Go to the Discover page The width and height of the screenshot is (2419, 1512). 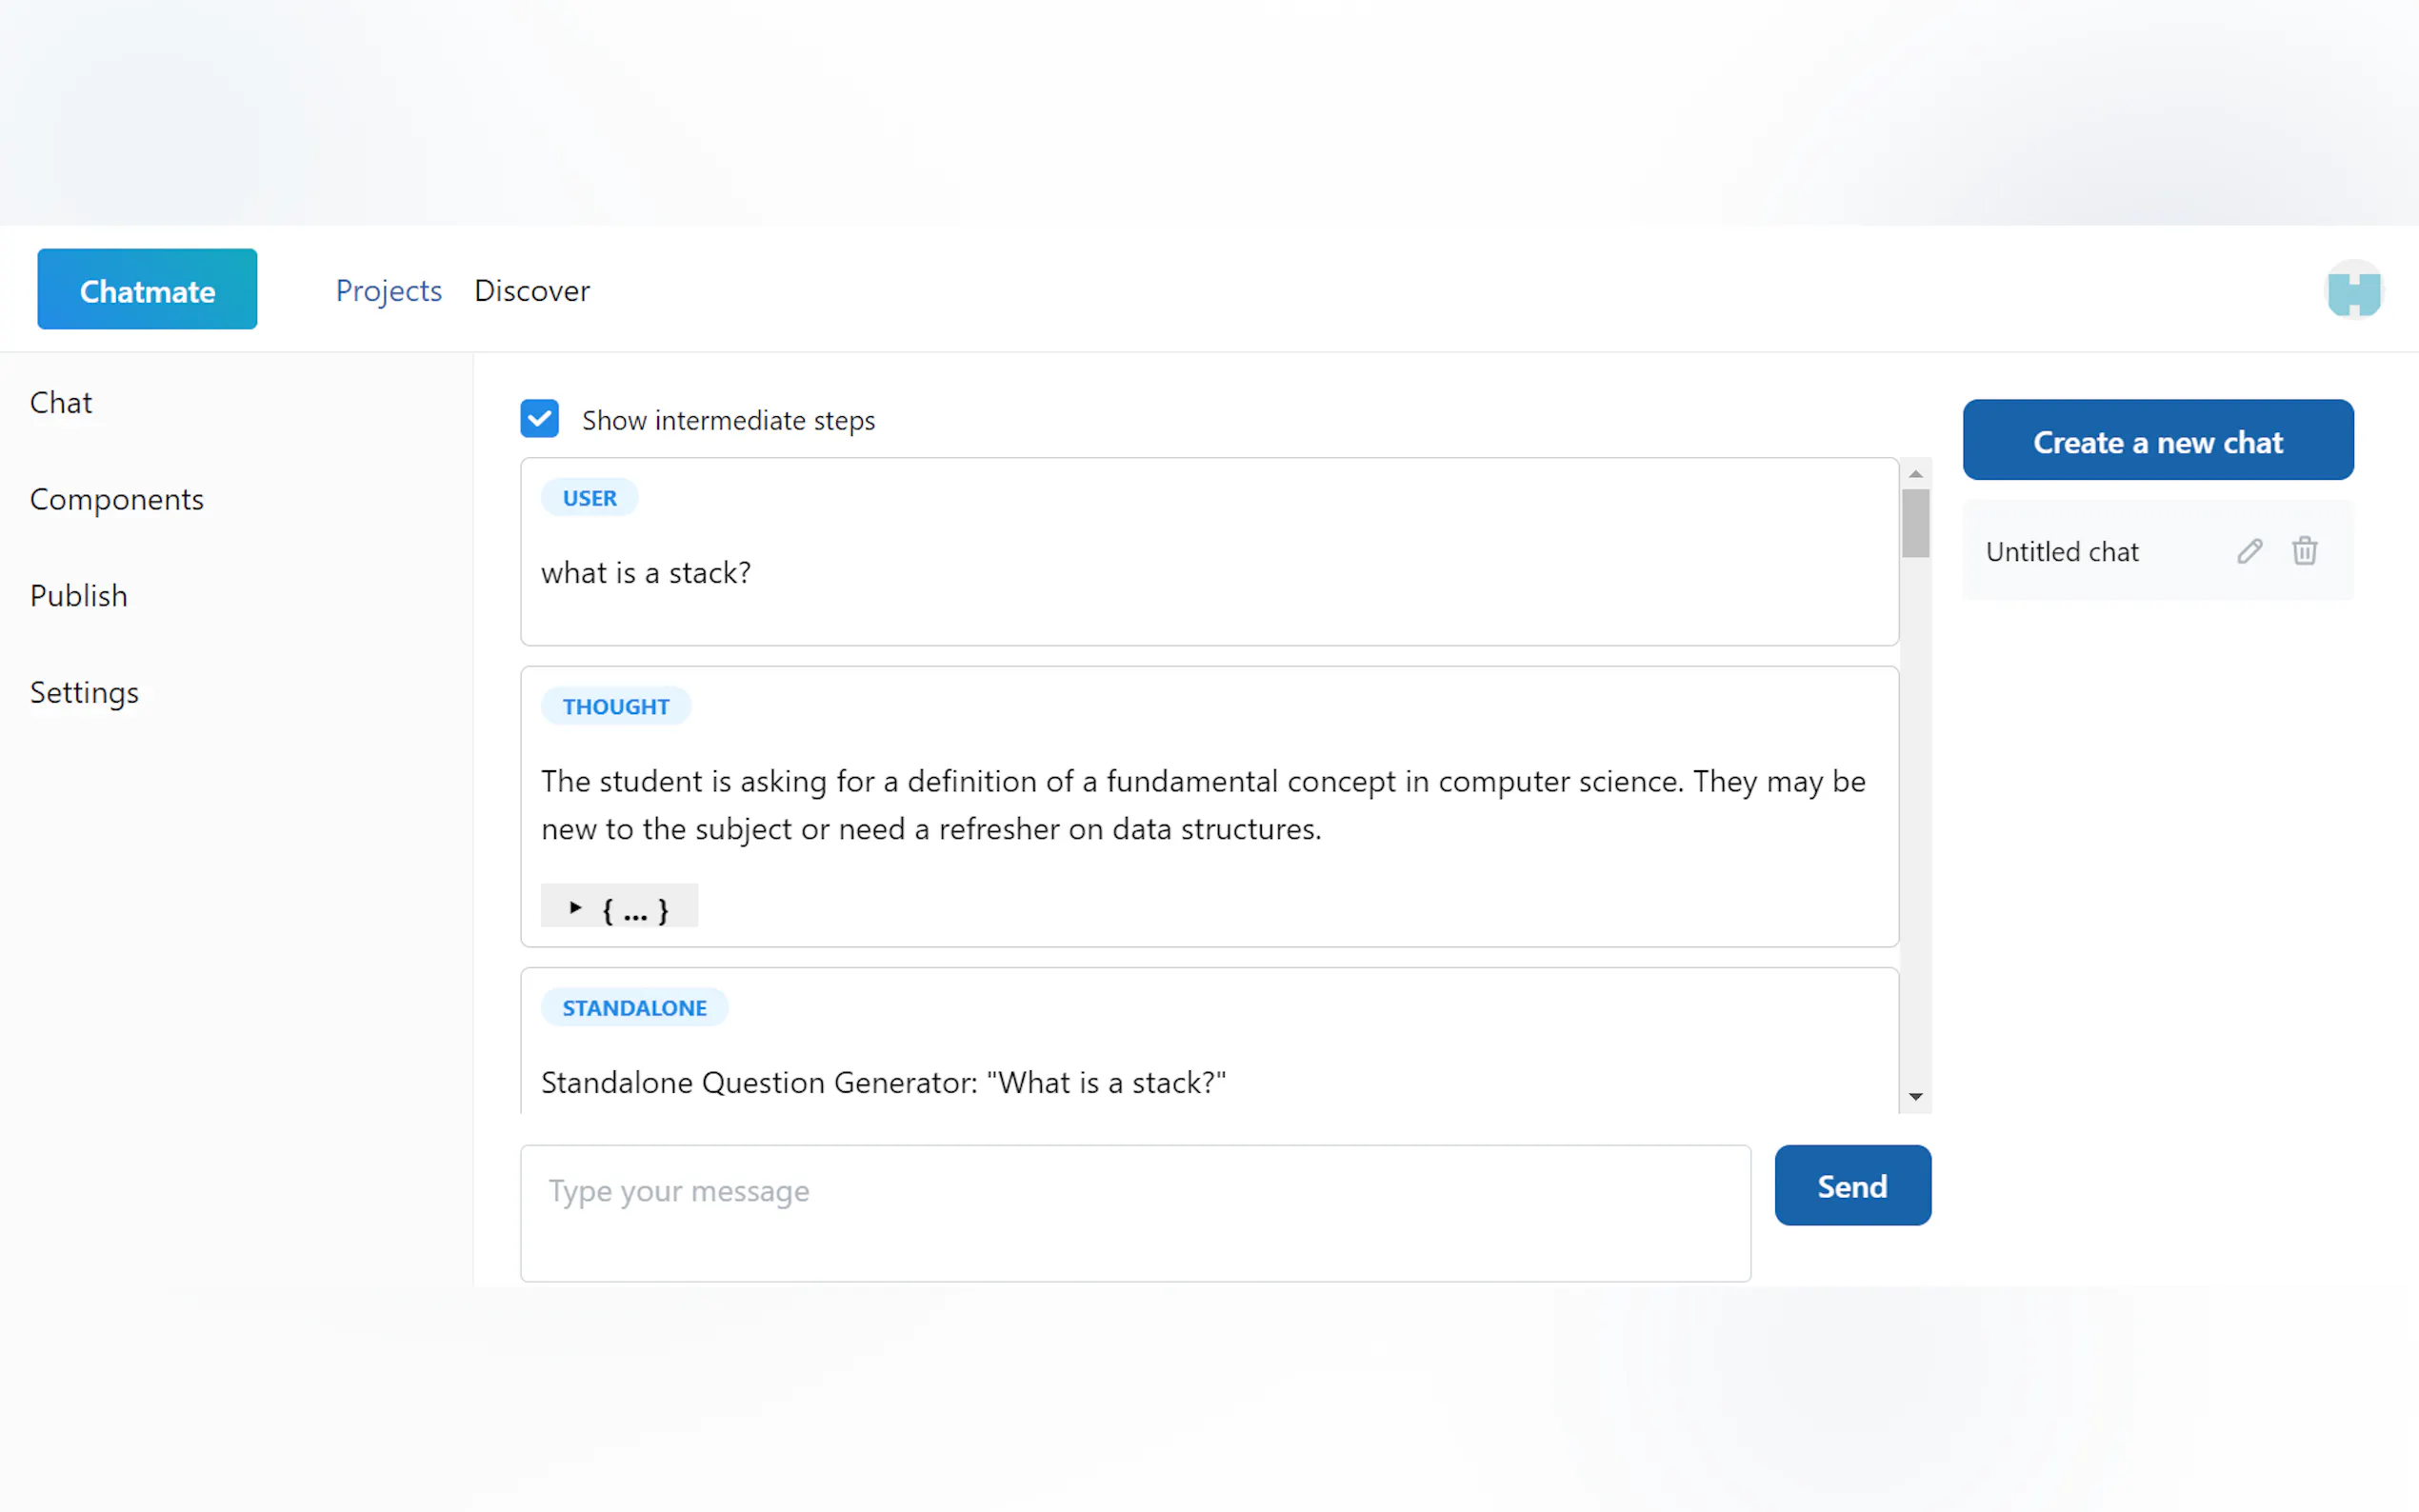532,291
